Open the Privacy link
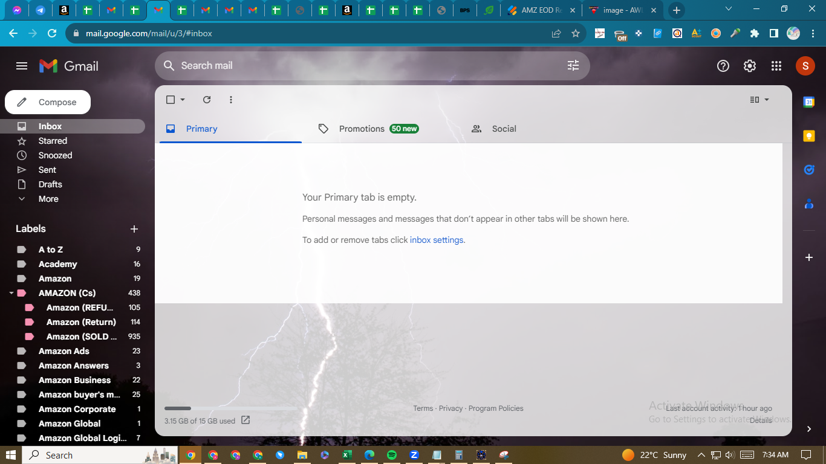The width and height of the screenshot is (826, 464). pos(450,408)
